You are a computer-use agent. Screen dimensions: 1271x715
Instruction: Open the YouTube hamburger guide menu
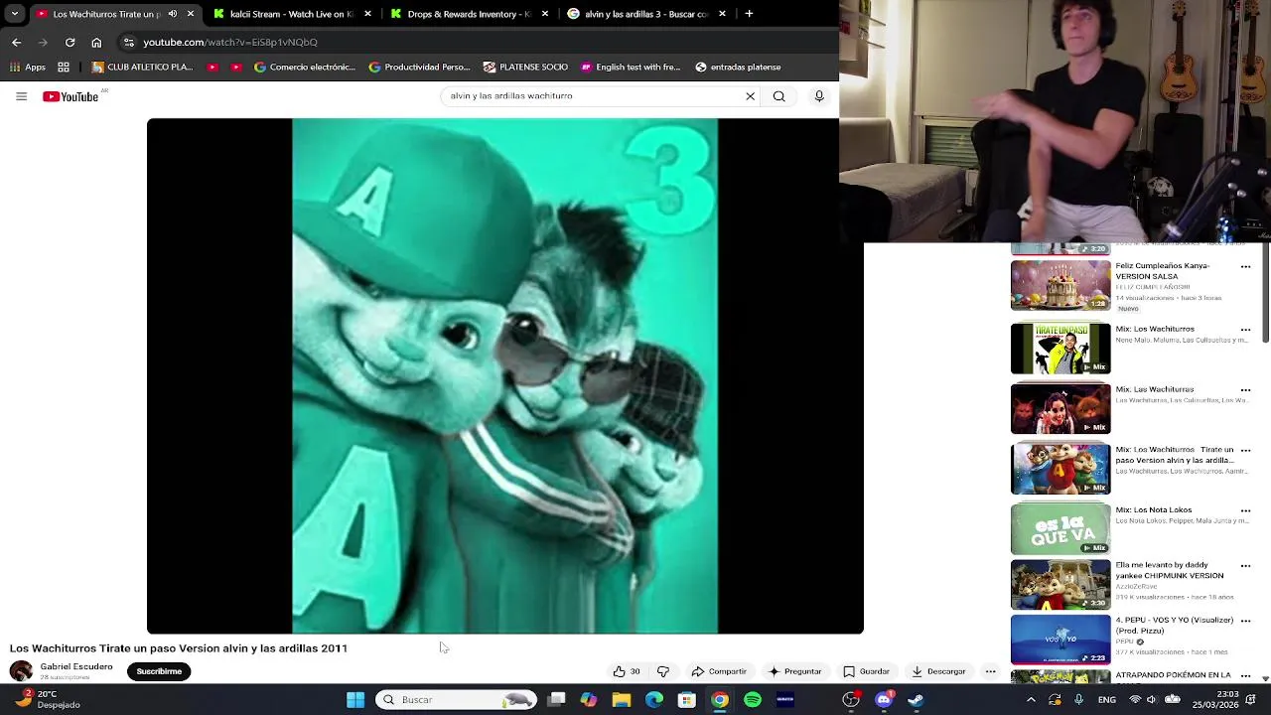(x=21, y=96)
